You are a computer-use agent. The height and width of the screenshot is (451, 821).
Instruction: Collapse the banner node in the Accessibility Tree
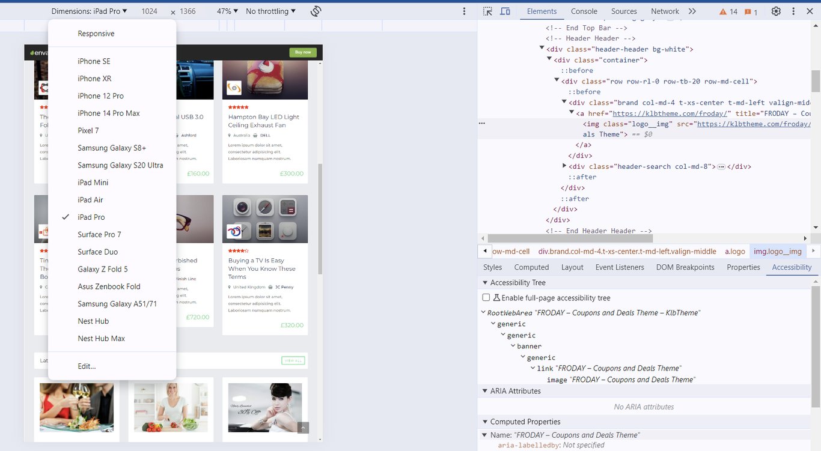[514, 345]
